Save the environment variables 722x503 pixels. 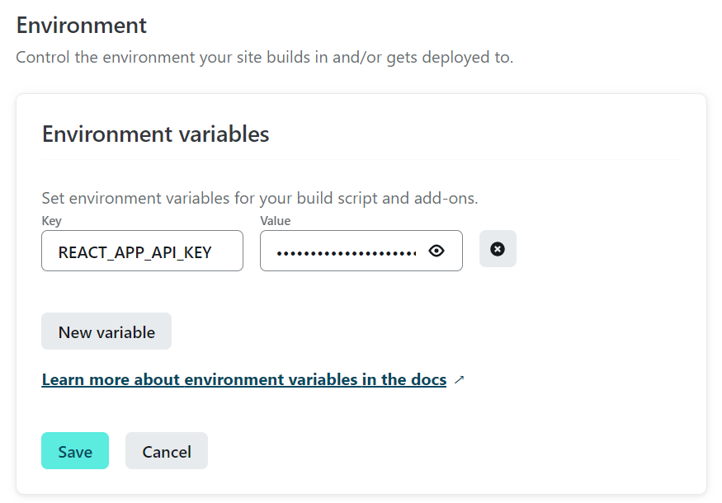coord(75,451)
